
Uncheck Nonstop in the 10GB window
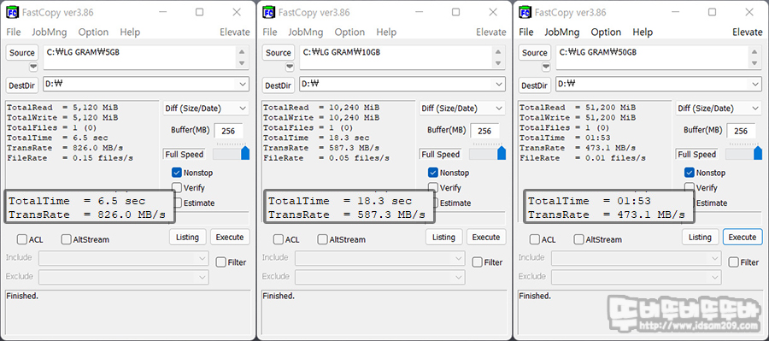[x=433, y=173]
